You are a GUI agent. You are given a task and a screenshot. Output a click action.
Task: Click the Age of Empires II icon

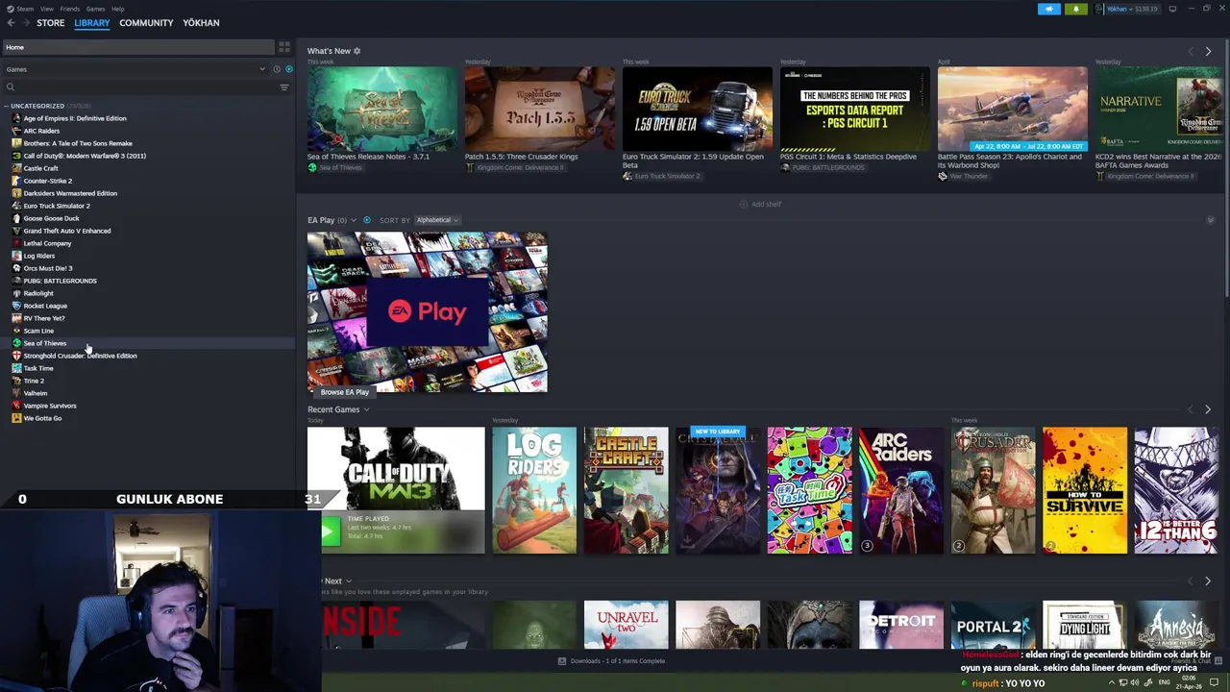[x=16, y=118]
